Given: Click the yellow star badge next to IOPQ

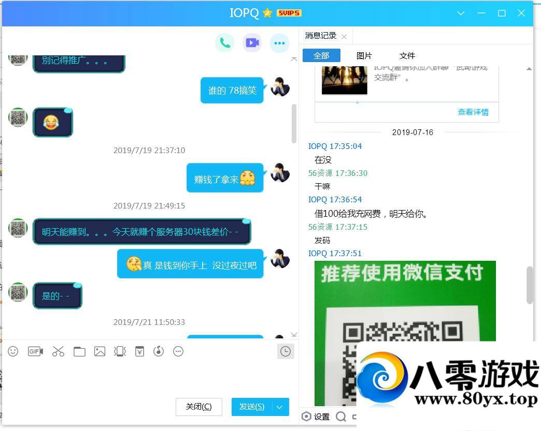Looking at the screenshot, I should [267, 13].
